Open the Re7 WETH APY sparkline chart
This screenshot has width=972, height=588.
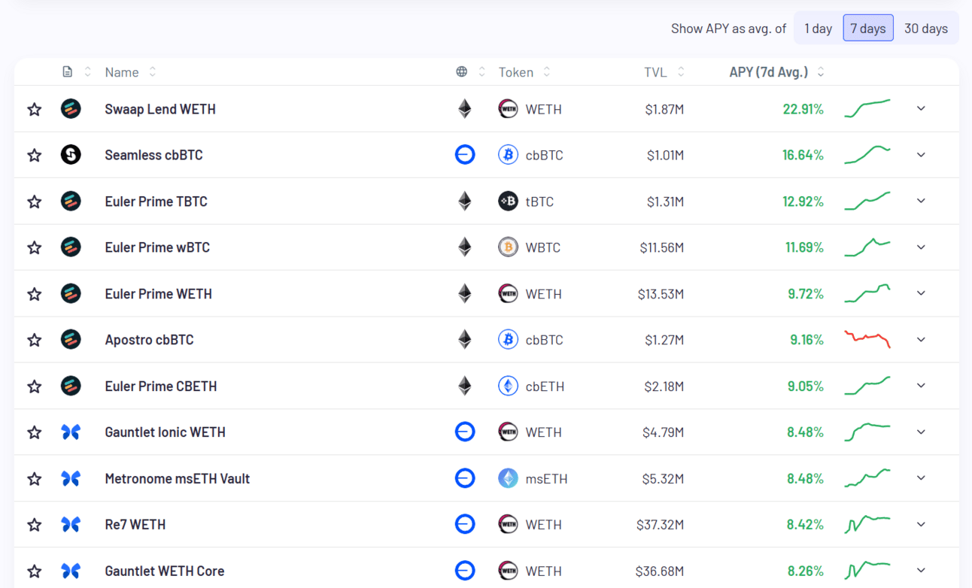(867, 524)
